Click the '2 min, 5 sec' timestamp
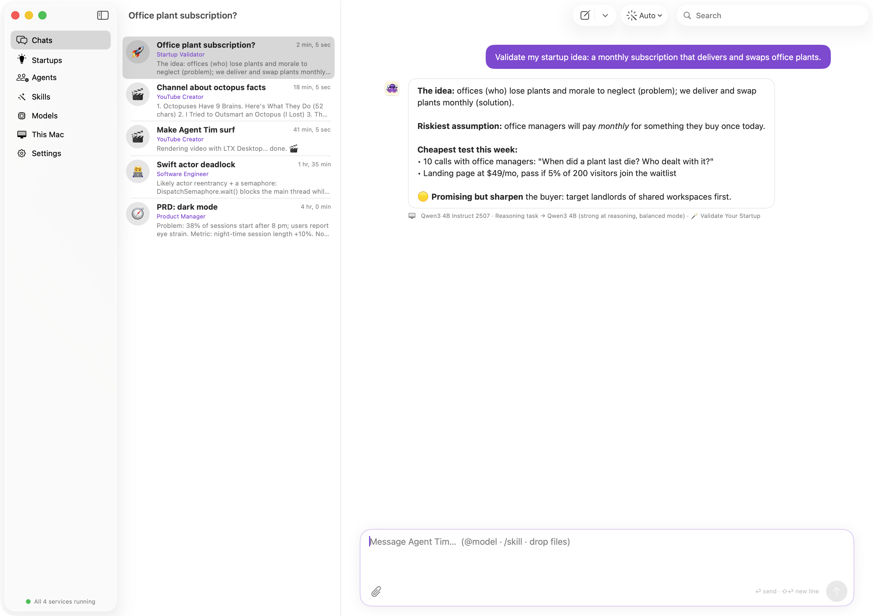The image size is (873, 616). coord(313,45)
